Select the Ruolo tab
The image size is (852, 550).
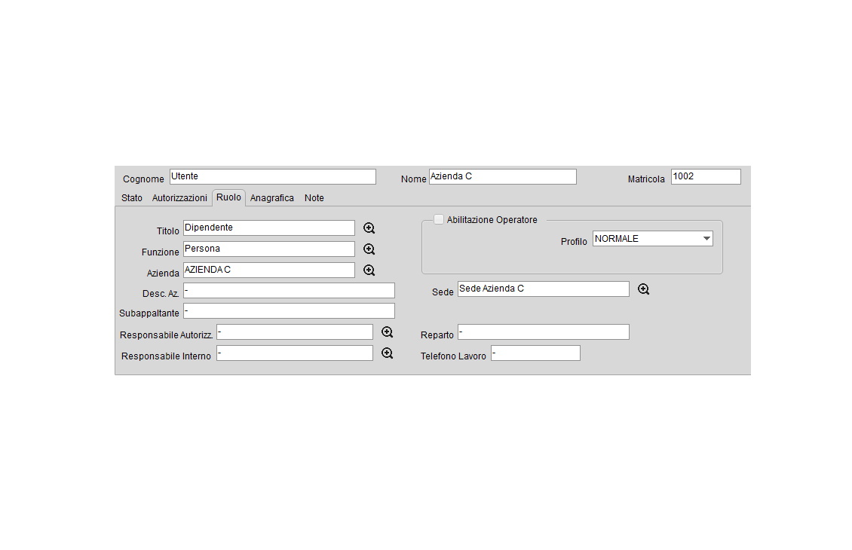228,197
